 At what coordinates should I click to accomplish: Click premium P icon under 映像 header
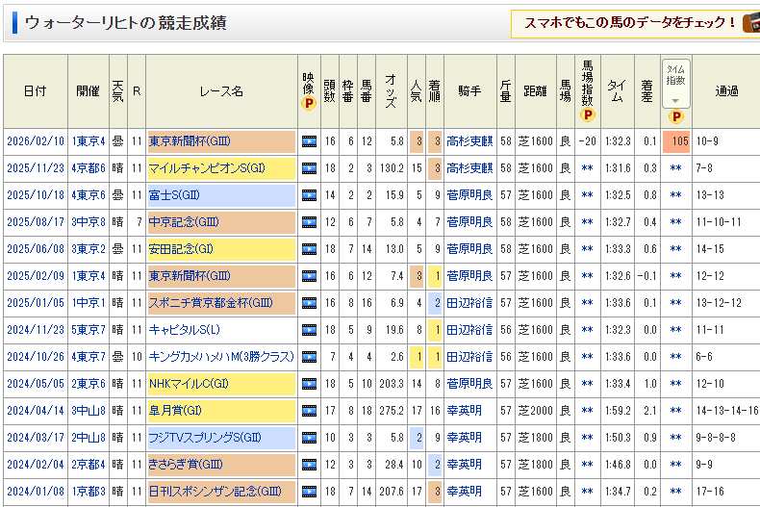pos(308,104)
